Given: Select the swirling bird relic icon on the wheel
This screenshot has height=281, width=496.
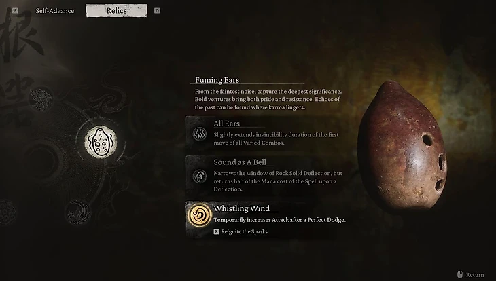Looking at the screenshot, I should pos(77,212).
